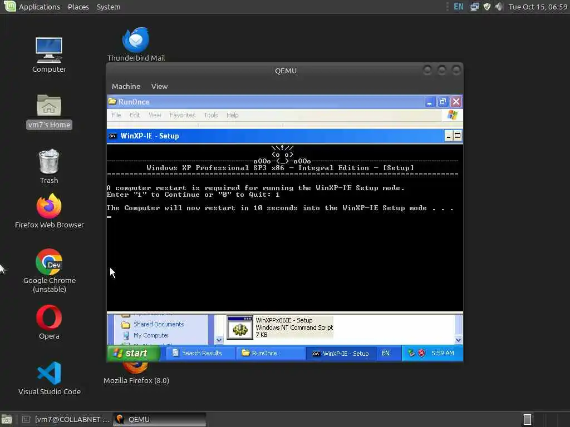This screenshot has width=570, height=427.
Task: Open QEMU Machine menu
Action: [126, 86]
